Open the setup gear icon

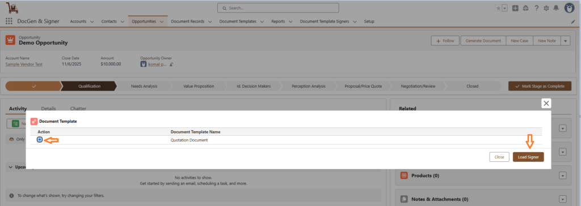pos(546,8)
